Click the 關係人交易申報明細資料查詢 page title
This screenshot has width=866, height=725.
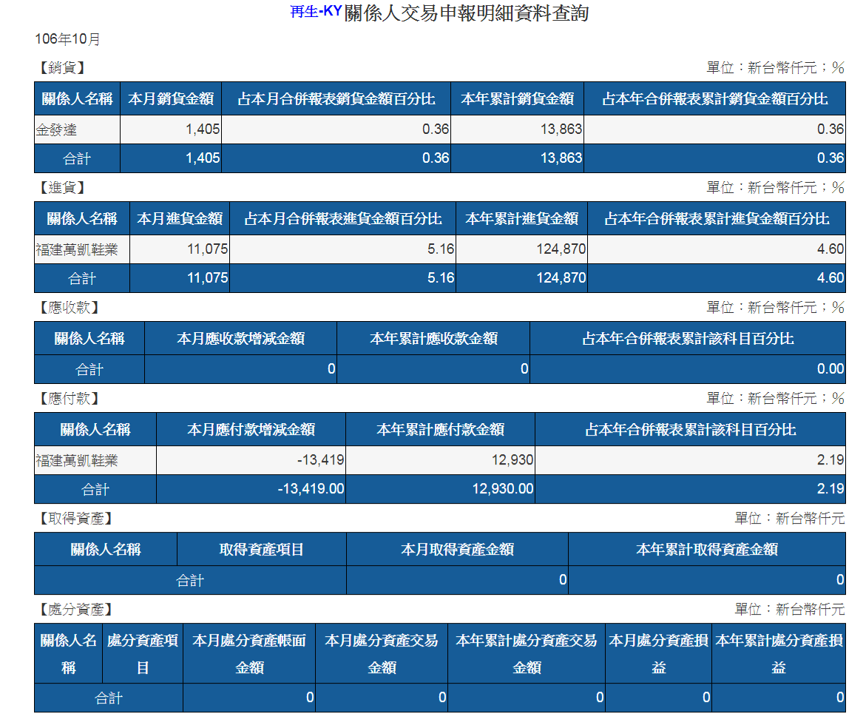coord(467,13)
